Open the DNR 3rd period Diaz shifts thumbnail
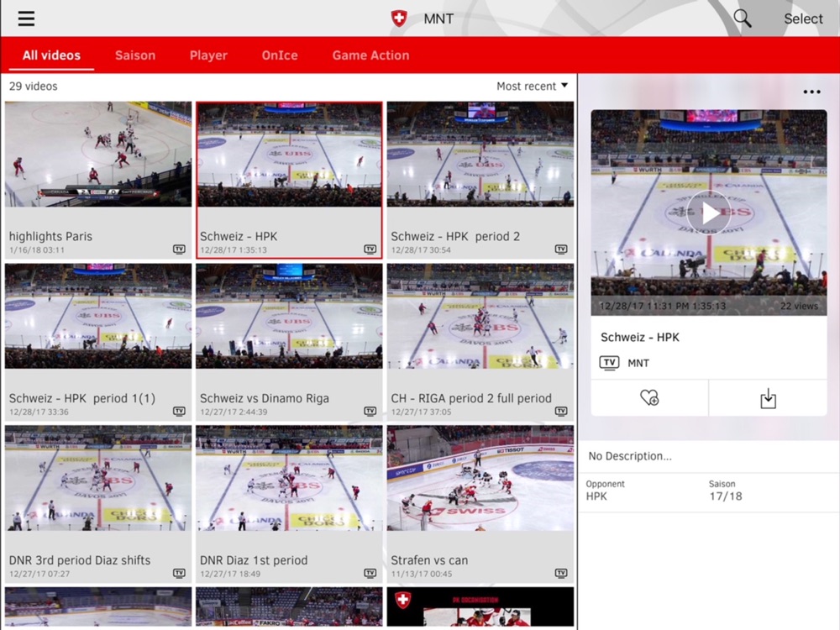Viewport: 840px width, 630px height. point(98,479)
